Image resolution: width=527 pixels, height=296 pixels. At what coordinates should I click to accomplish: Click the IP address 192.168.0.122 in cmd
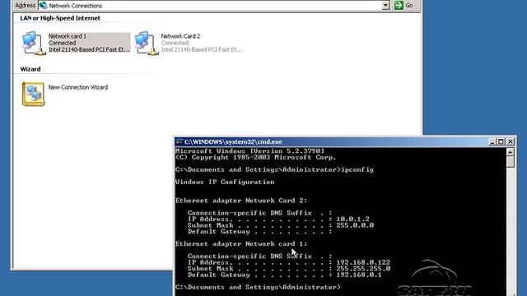point(363,262)
